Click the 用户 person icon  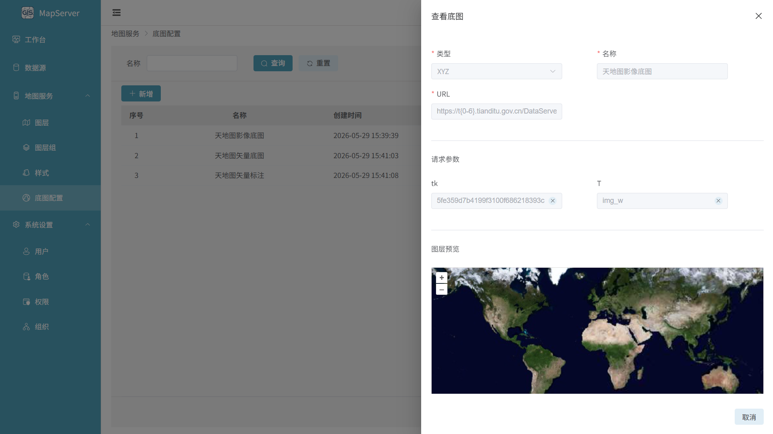26,251
